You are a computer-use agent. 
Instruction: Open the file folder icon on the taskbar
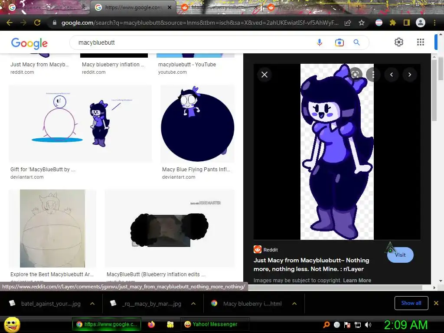click(170, 324)
